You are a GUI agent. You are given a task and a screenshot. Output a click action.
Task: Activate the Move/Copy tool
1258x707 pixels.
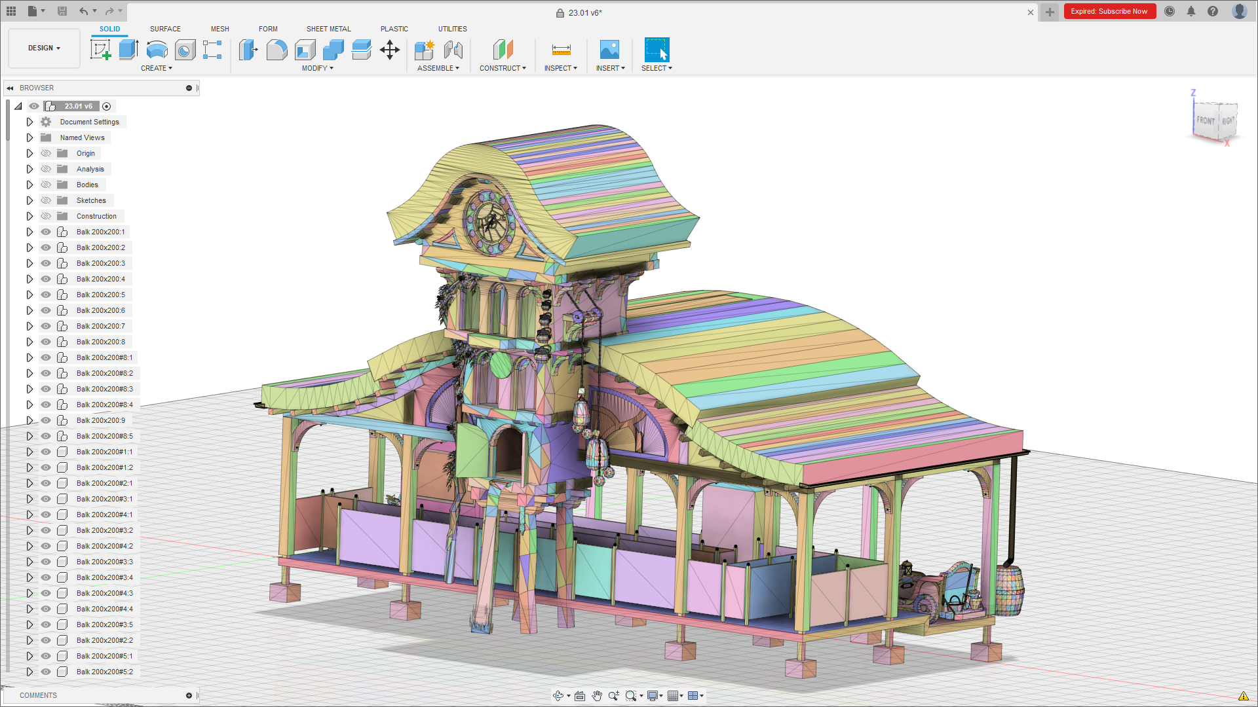[390, 50]
